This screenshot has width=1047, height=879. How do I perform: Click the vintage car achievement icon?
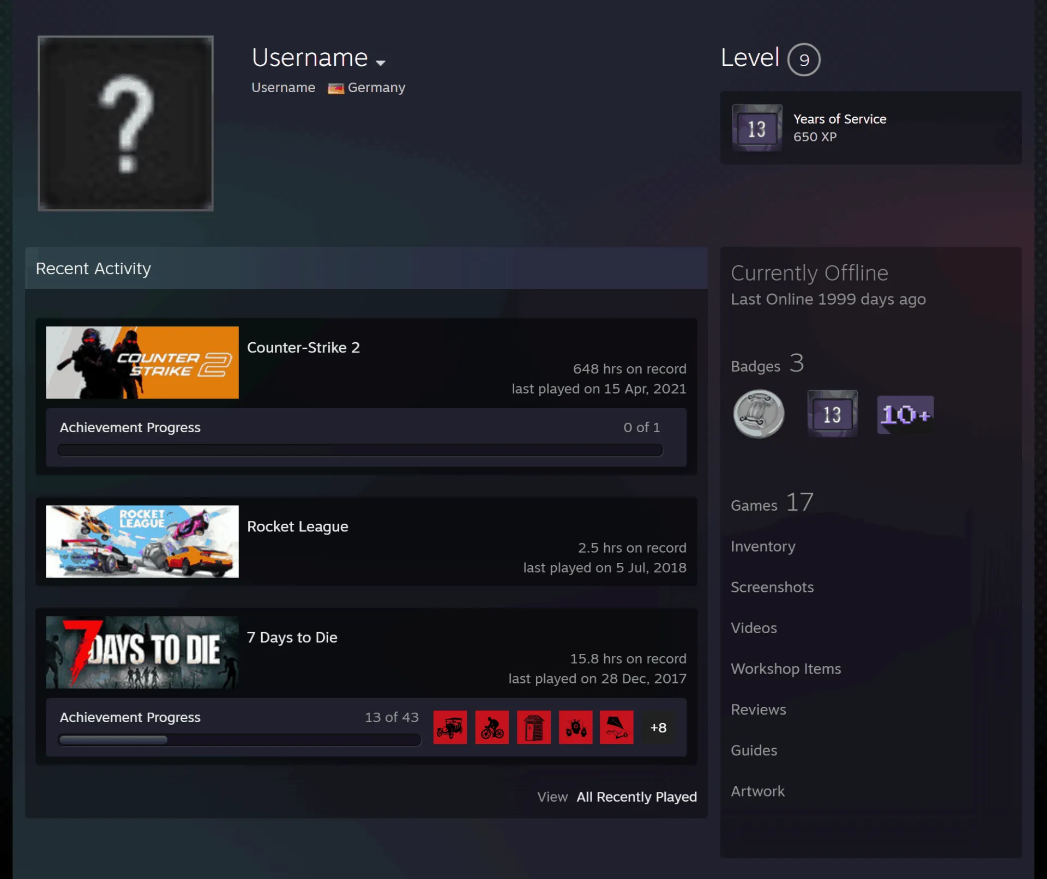click(x=450, y=728)
